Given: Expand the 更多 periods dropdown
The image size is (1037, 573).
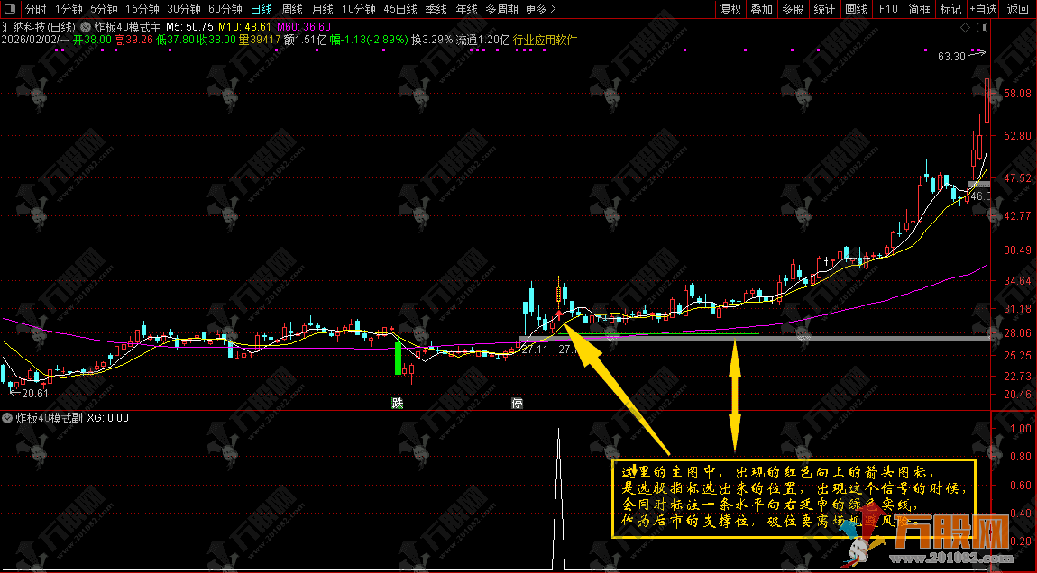Looking at the screenshot, I should (x=538, y=9).
